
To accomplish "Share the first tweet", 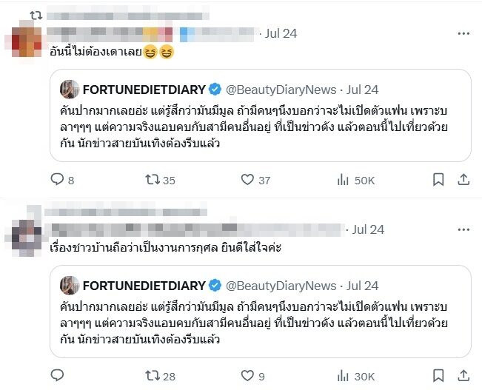I will (463, 179).
